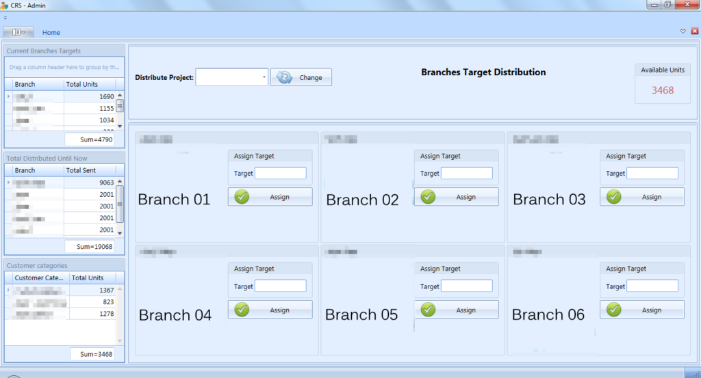The width and height of the screenshot is (701, 378).
Task: Select the 823 cell in Customer categories
Action: tap(92, 302)
